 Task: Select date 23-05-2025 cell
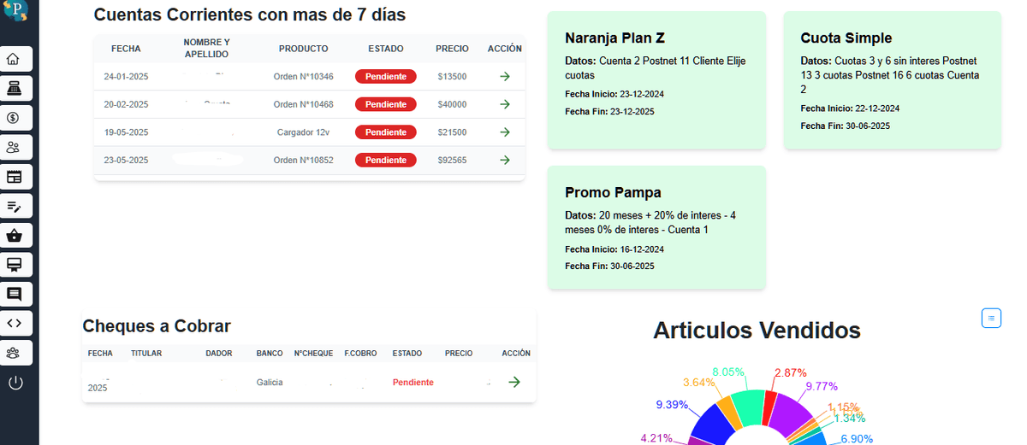pos(126,160)
